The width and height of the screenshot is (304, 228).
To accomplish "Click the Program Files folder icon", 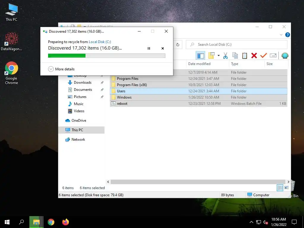I will tap(113, 78).
